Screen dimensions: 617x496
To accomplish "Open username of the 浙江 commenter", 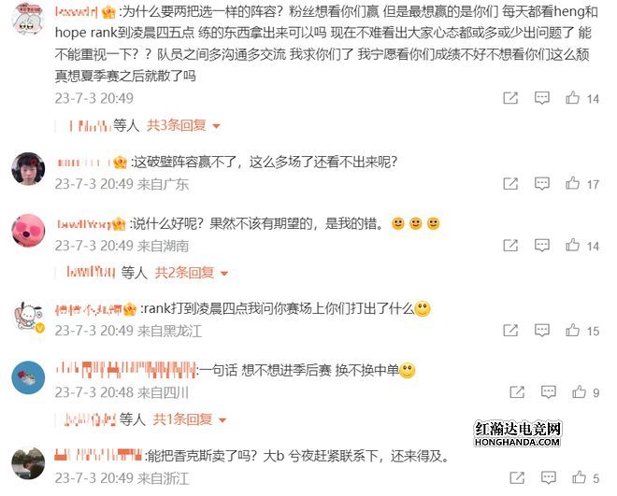I will point(98,456).
